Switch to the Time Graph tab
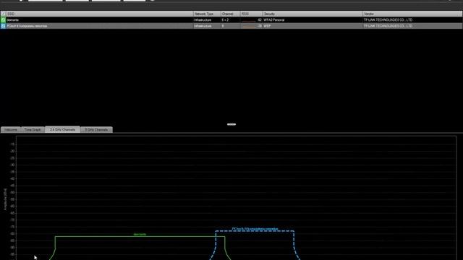 pos(33,130)
